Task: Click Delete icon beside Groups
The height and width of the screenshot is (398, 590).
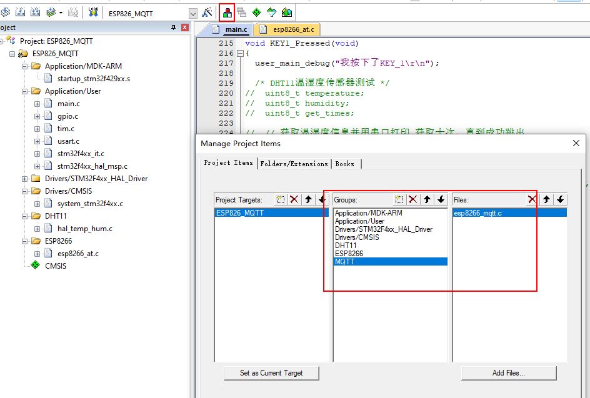Action: pos(412,199)
